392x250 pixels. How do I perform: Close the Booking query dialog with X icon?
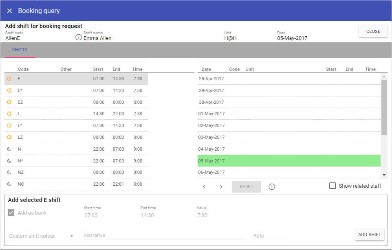coord(9,11)
